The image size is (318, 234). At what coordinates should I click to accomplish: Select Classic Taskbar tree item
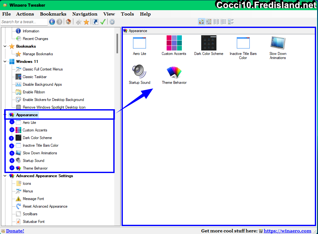click(x=35, y=77)
